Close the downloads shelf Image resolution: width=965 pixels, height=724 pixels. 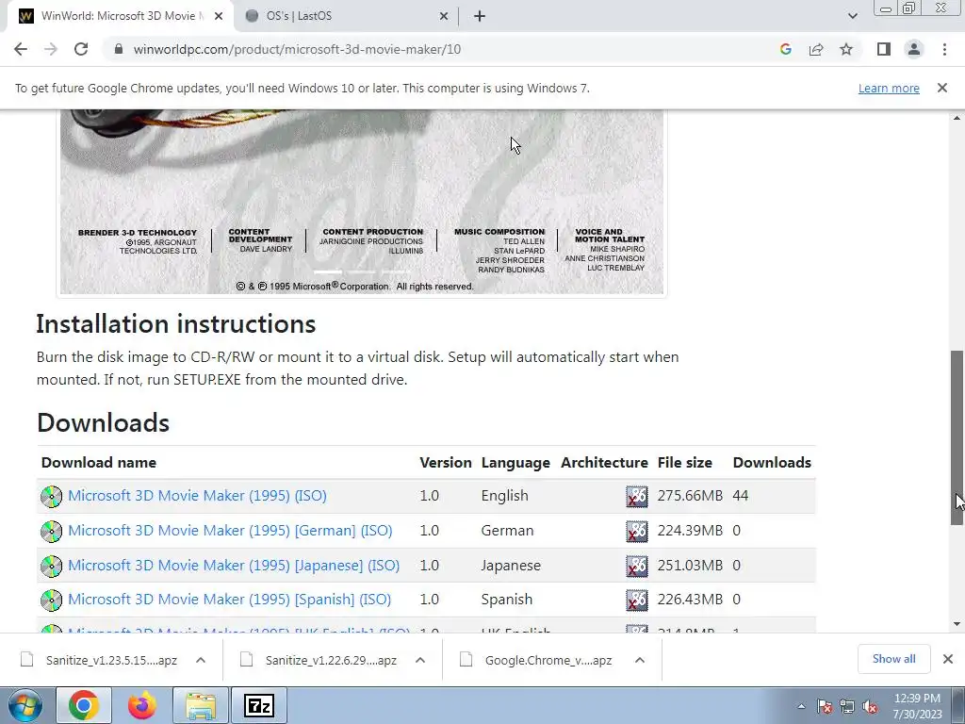(x=948, y=659)
